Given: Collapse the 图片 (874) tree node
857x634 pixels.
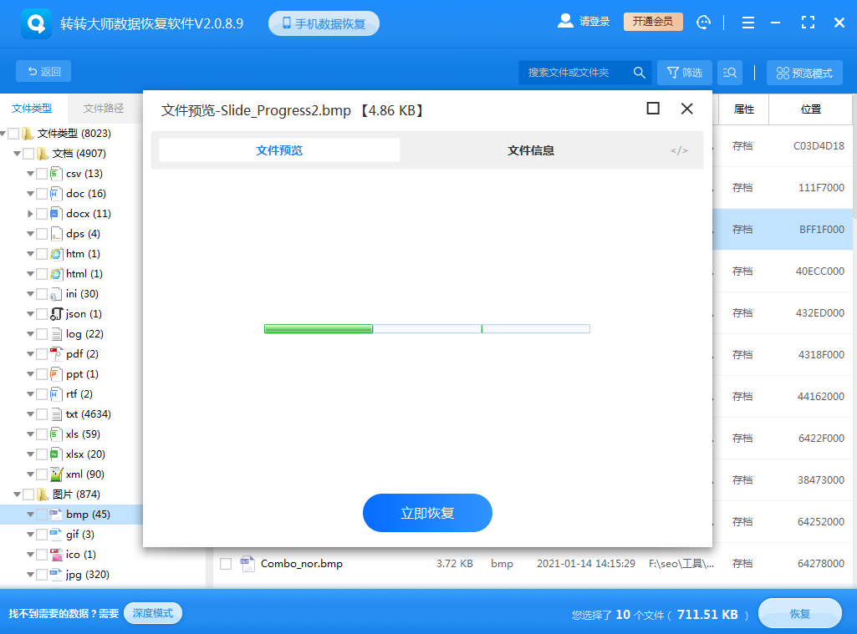Looking at the screenshot, I should click(15, 494).
